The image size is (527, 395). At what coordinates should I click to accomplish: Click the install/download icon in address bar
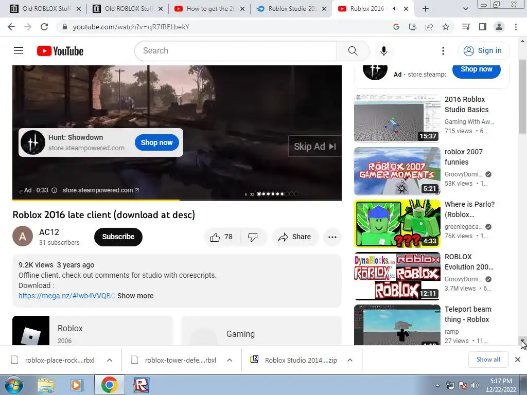pyautogui.click(x=413, y=27)
